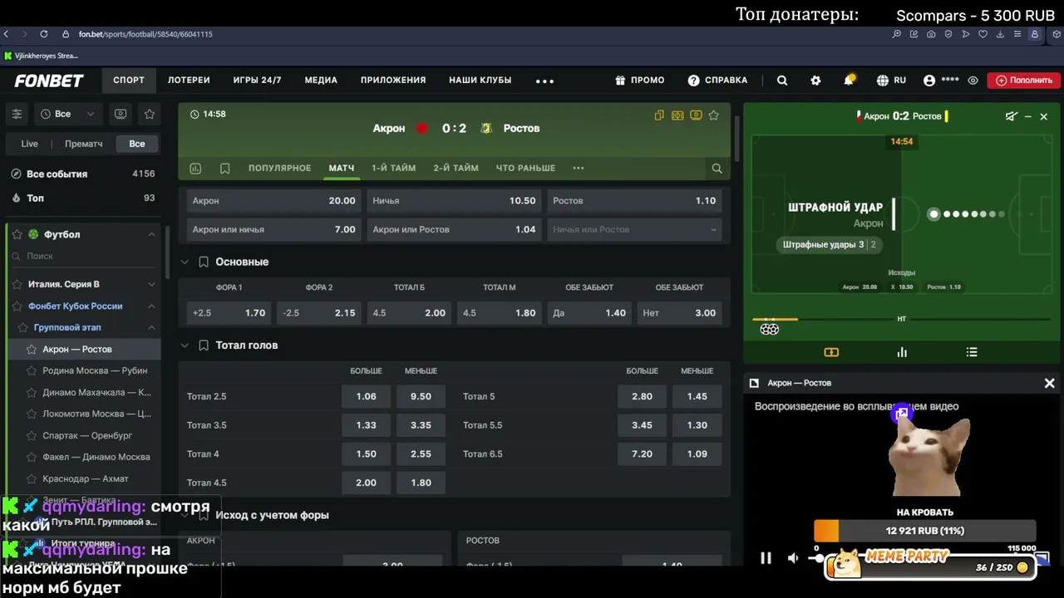
Task: Collapse the Тотал голов section
Action: [x=185, y=346]
